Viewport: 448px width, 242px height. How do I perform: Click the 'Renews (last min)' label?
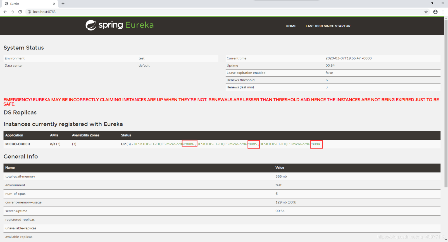[240, 87]
